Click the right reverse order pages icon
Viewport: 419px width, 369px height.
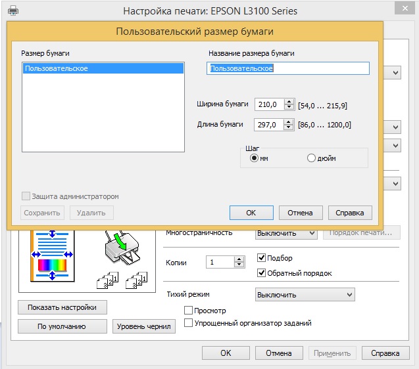tap(137, 280)
